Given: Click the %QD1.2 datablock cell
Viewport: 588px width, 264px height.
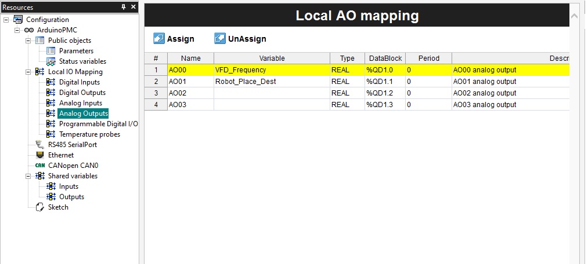Looking at the screenshot, I should tap(385, 93).
